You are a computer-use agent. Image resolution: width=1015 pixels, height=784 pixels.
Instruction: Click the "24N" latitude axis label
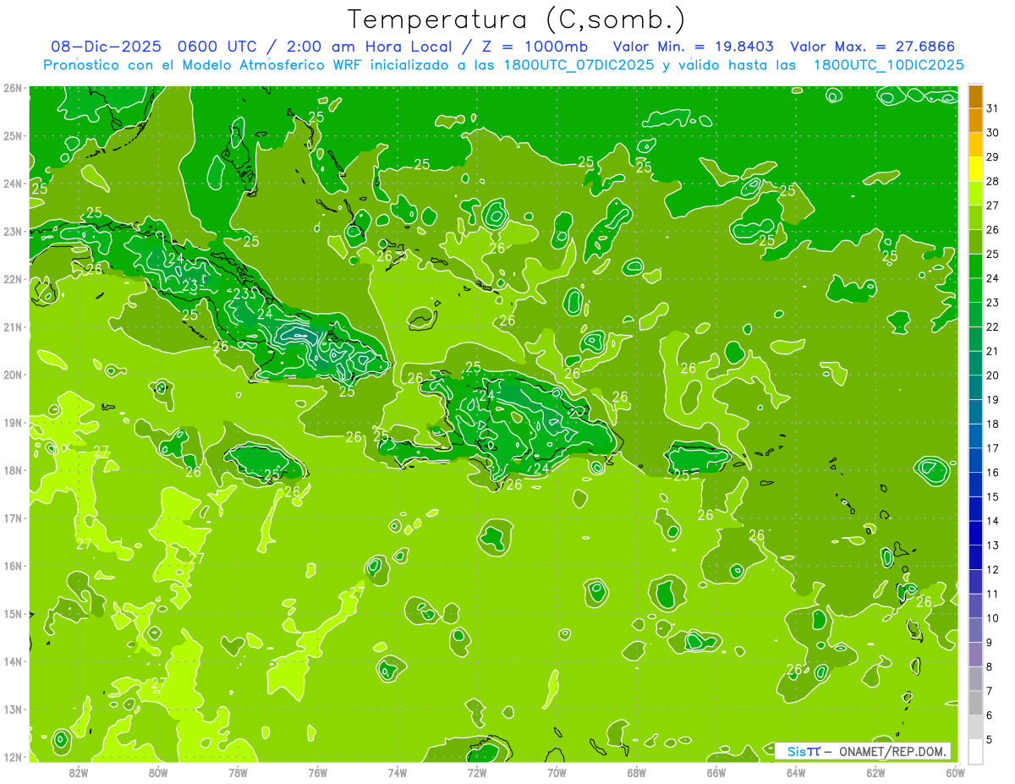click(14, 184)
